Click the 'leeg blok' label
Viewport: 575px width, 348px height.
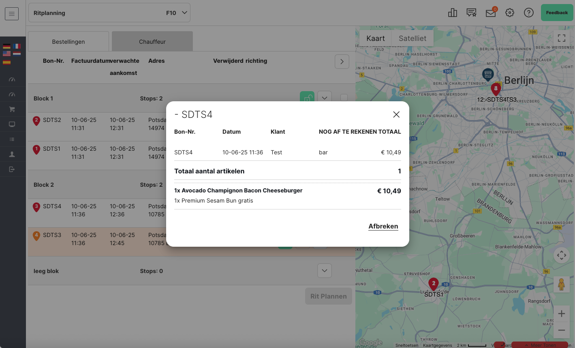pos(46,271)
